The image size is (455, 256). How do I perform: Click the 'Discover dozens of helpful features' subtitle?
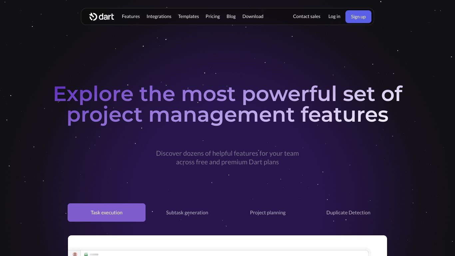pos(227,158)
